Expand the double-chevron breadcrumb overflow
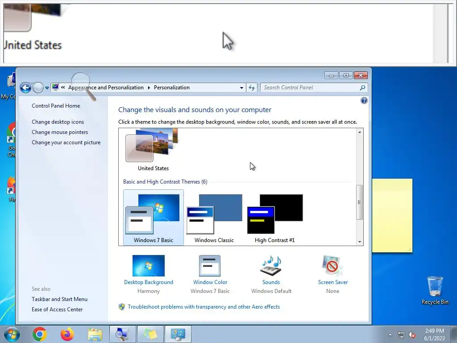The width and height of the screenshot is (457, 343). point(63,87)
